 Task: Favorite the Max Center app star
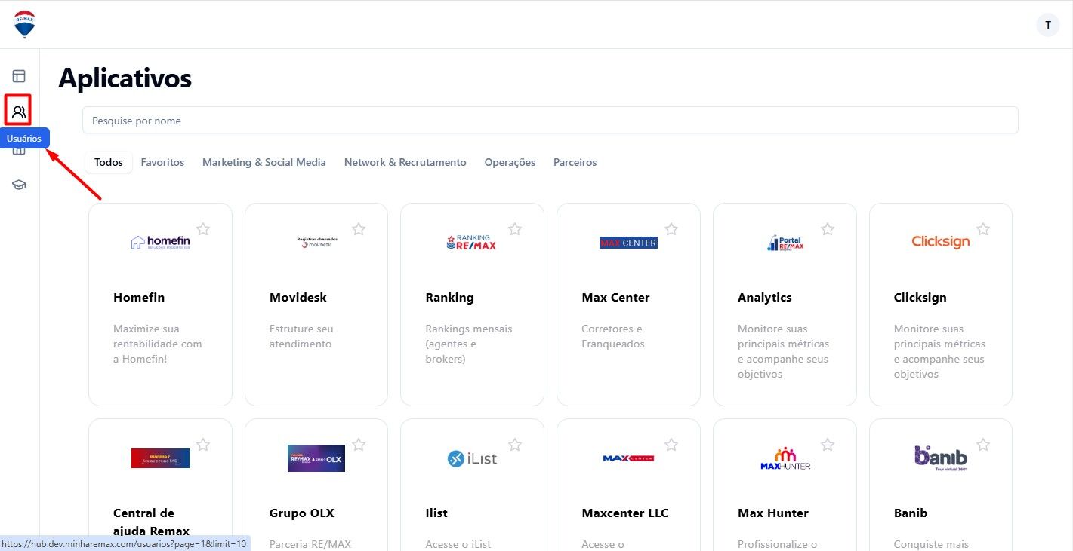point(671,229)
